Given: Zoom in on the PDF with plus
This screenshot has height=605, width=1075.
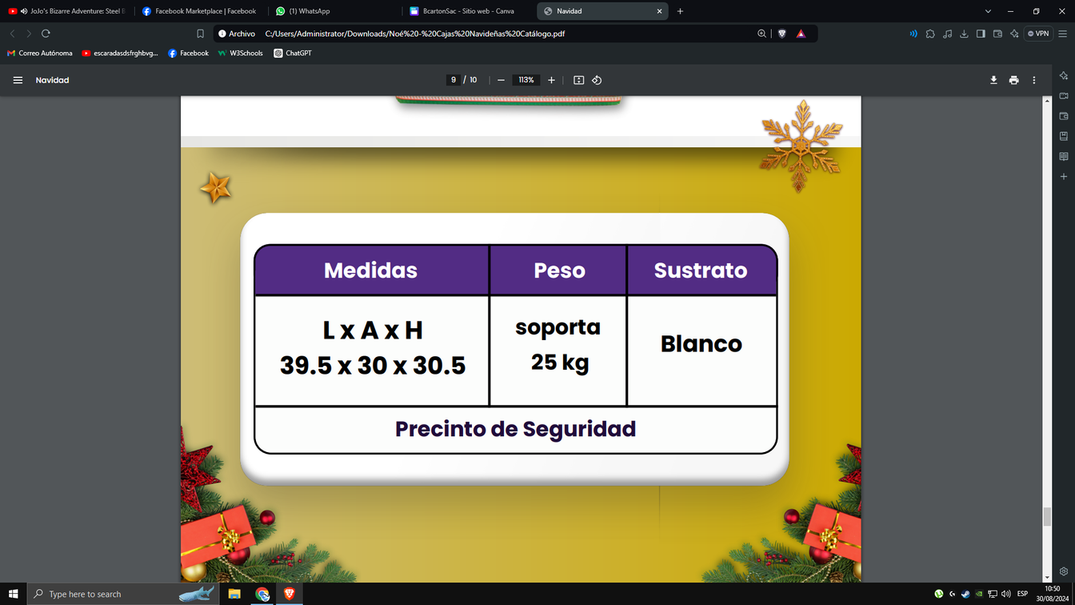Looking at the screenshot, I should click(551, 80).
